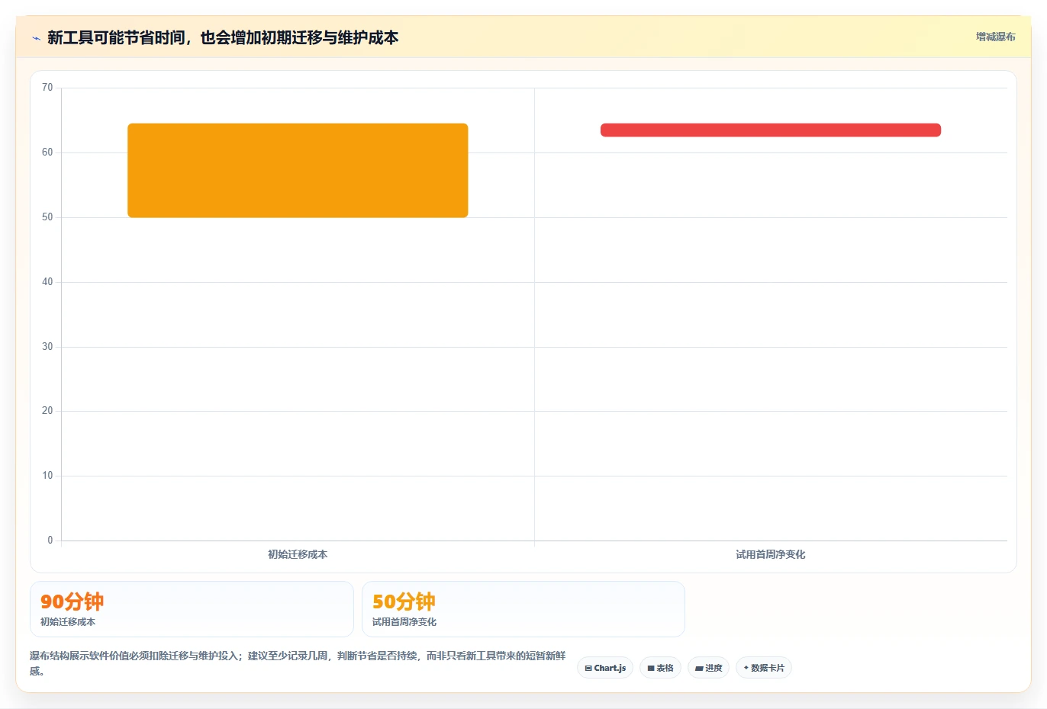Click the 表格 tag chip

coord(660,668)
